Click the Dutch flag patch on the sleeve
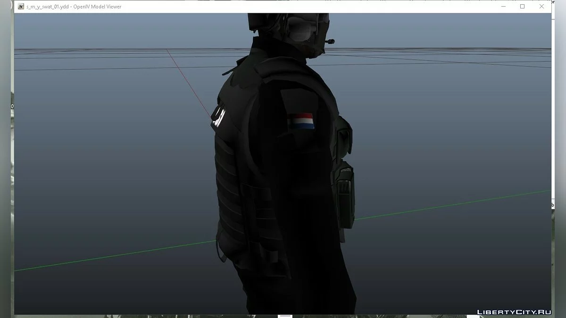The image size is (566, 318). click(300, 122)
